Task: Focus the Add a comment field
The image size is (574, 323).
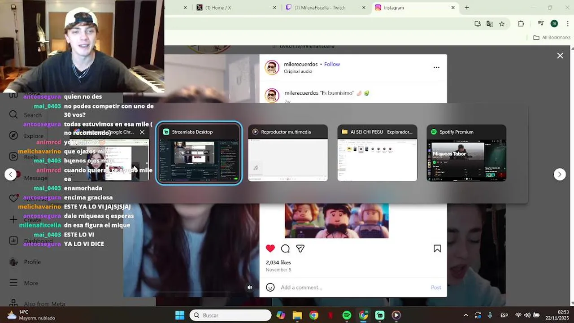Action: pos(352,287)
